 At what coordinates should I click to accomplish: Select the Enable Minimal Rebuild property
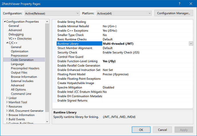pos(73,26)
